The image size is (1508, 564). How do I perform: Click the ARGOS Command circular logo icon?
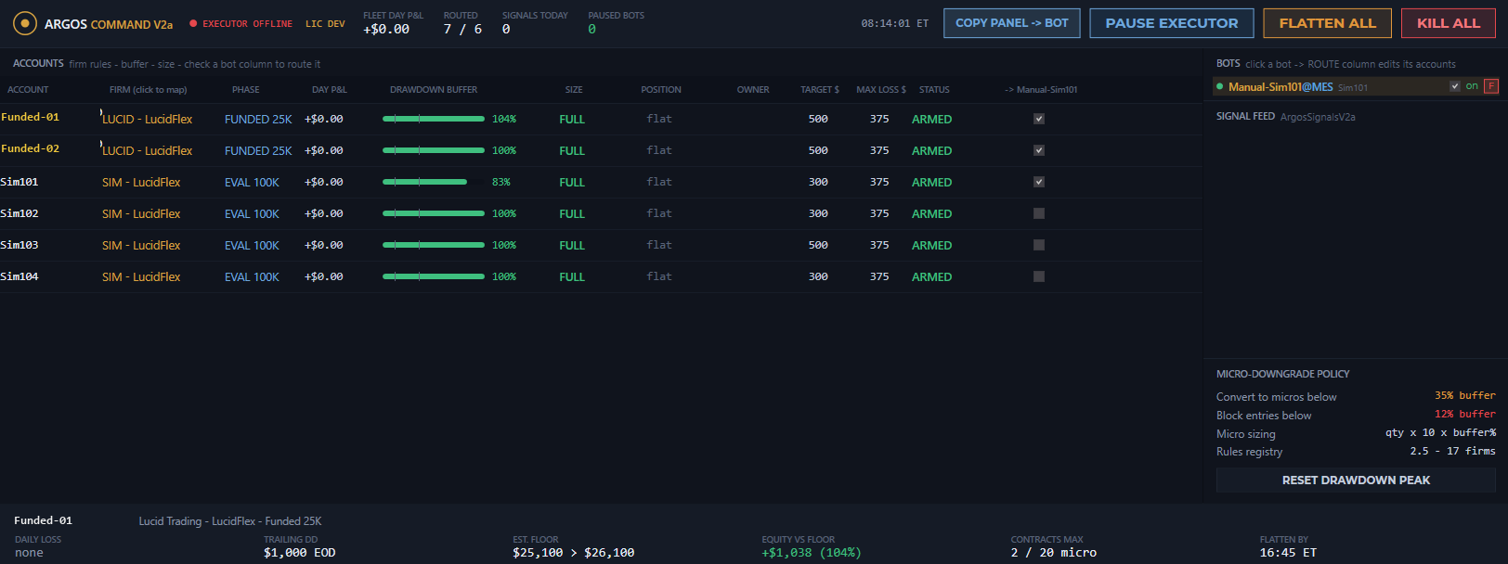25,23
